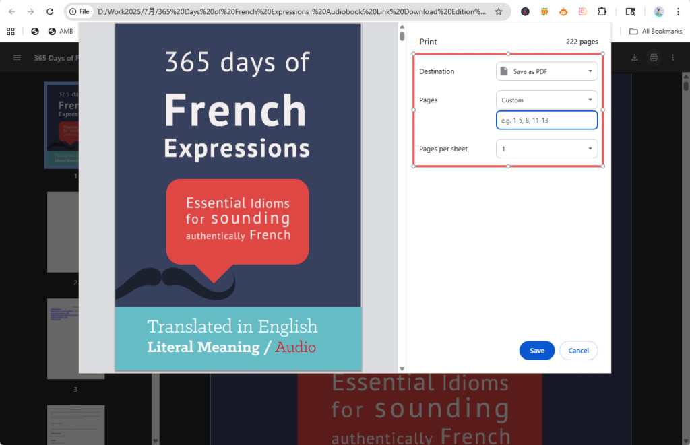
Task: Open the Pages per sheet dropdown
Action: (x=546, y=148)
